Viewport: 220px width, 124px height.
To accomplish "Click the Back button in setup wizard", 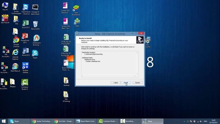I will click(x=115, y=83).
